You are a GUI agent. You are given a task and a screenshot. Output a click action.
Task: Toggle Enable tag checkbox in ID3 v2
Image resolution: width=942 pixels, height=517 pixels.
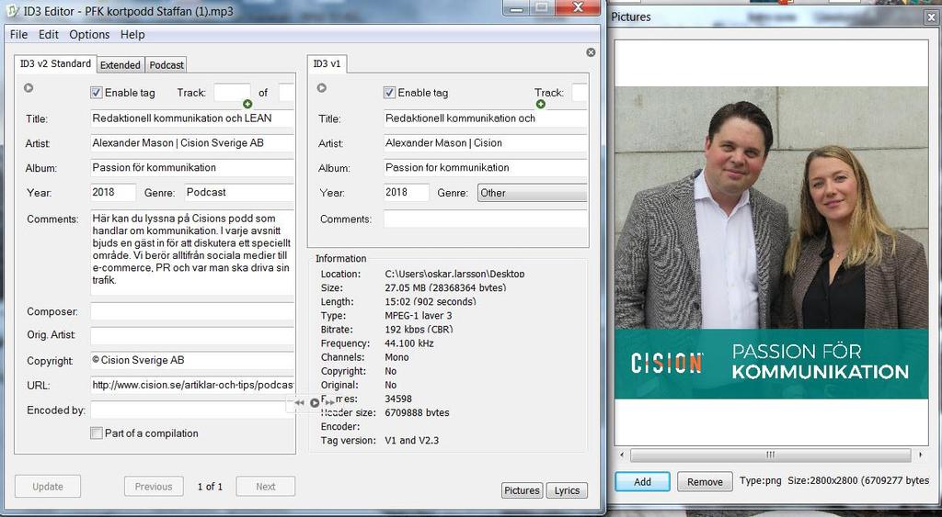[96, 93]
